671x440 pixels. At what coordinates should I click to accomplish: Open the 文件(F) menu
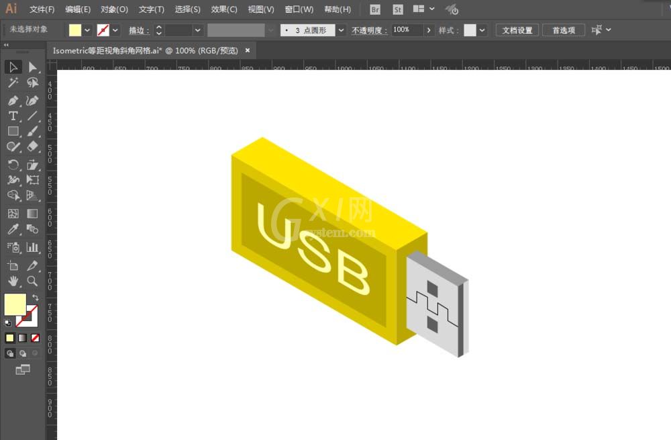coord(42,9)
